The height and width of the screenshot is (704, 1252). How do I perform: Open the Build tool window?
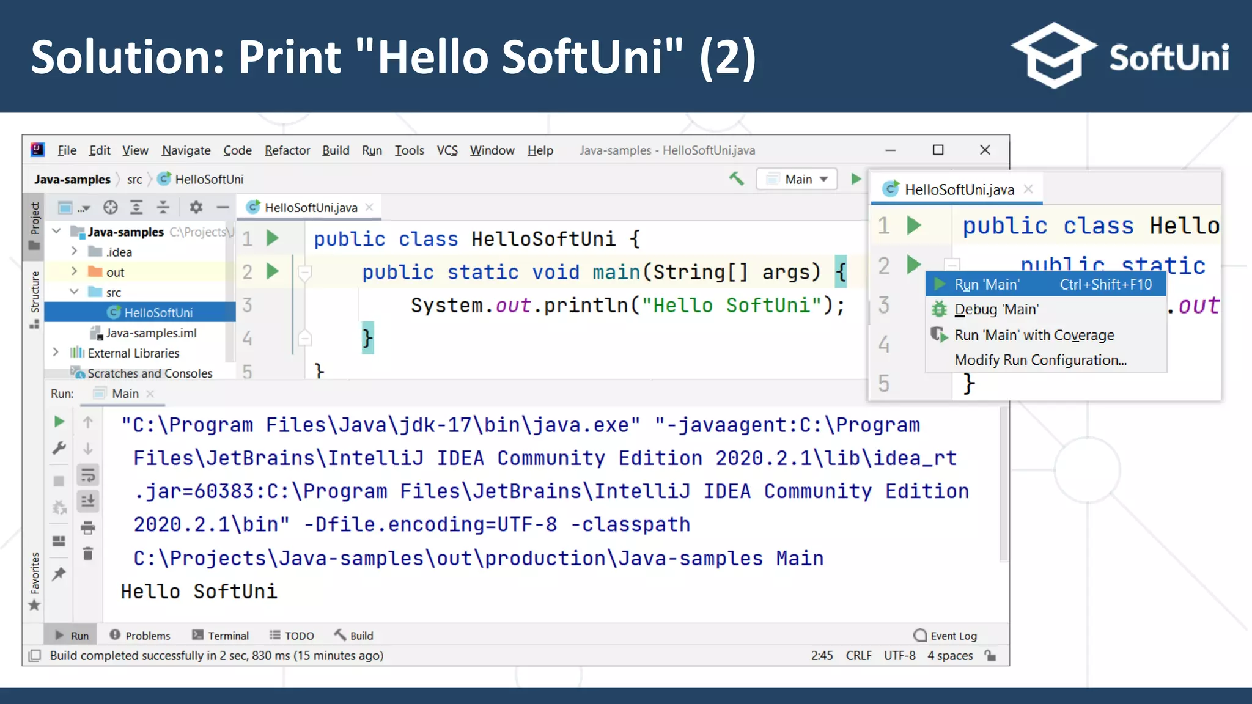coord(354,636)
